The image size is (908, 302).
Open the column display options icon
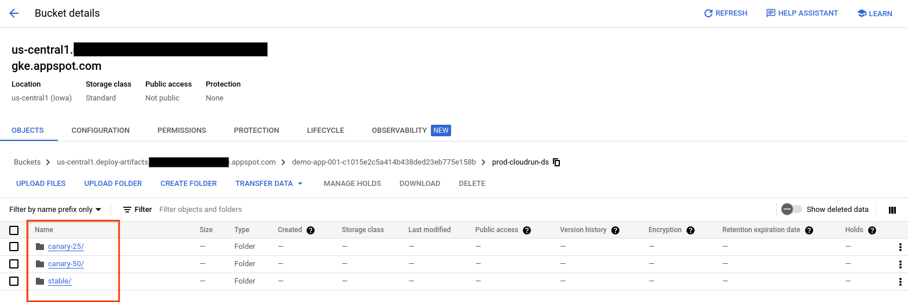892,210
